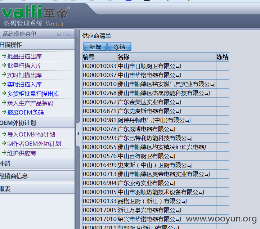The width and height of the screenshot is (260, 229).
Task: Select row 中山市羽顺热能技术设备有限公司
Action: 156,192
